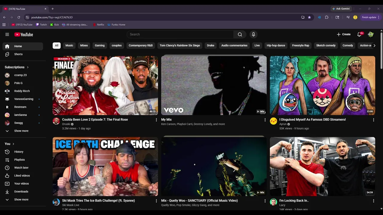Open more options for I'm Locking Back In
This screenshot has width=383, height=215.
coord(373,201)
